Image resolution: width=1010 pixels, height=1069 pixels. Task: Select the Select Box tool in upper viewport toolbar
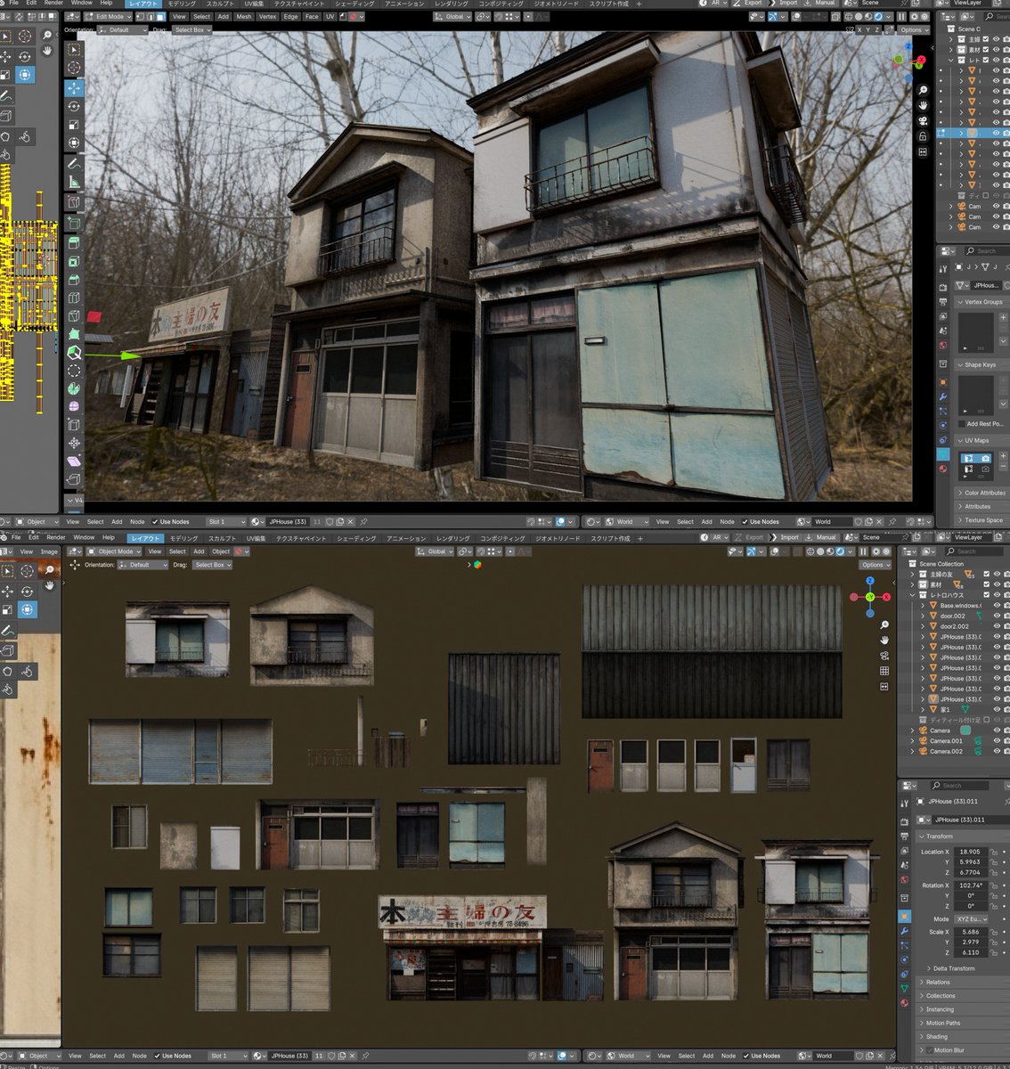[74, 52]
